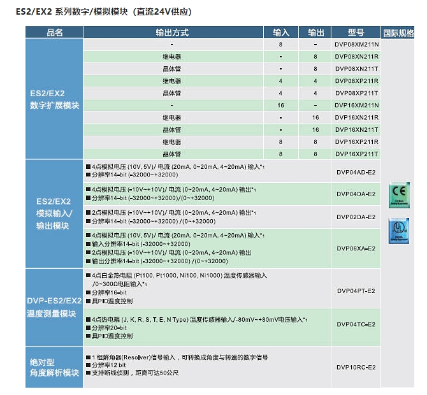Click the 国际规格 column header
Screen dimensions: 427x395
398,32
